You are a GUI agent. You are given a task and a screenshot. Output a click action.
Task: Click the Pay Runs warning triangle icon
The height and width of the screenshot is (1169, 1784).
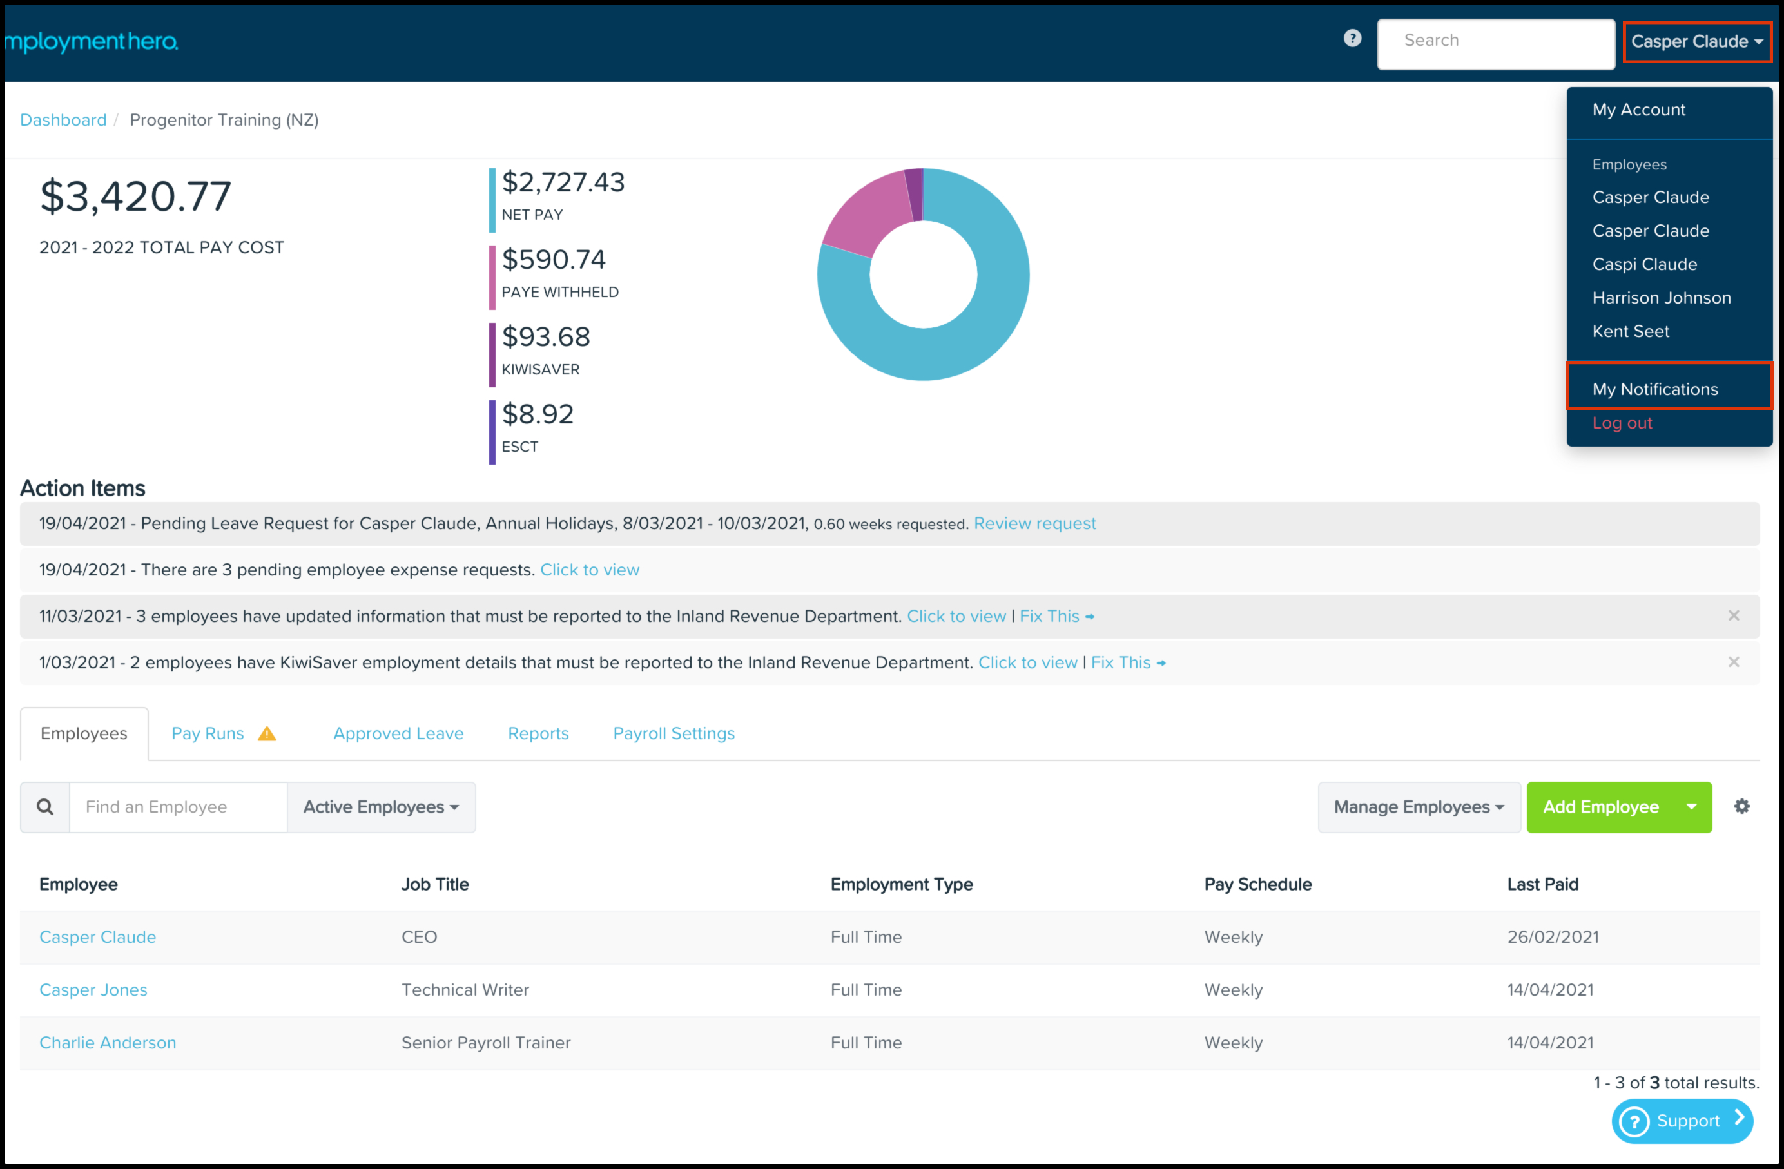[x=267, y=733]
